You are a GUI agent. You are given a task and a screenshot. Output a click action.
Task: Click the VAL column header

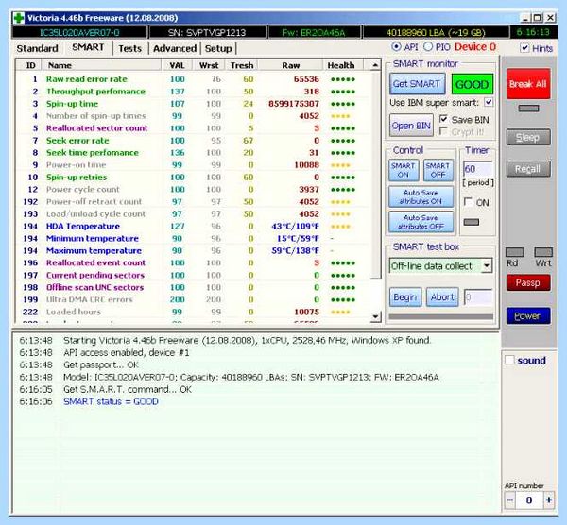[177, 65]
